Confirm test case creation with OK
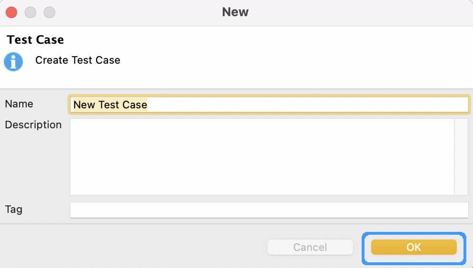The image size is (473, 268). [x=414, y=247]
